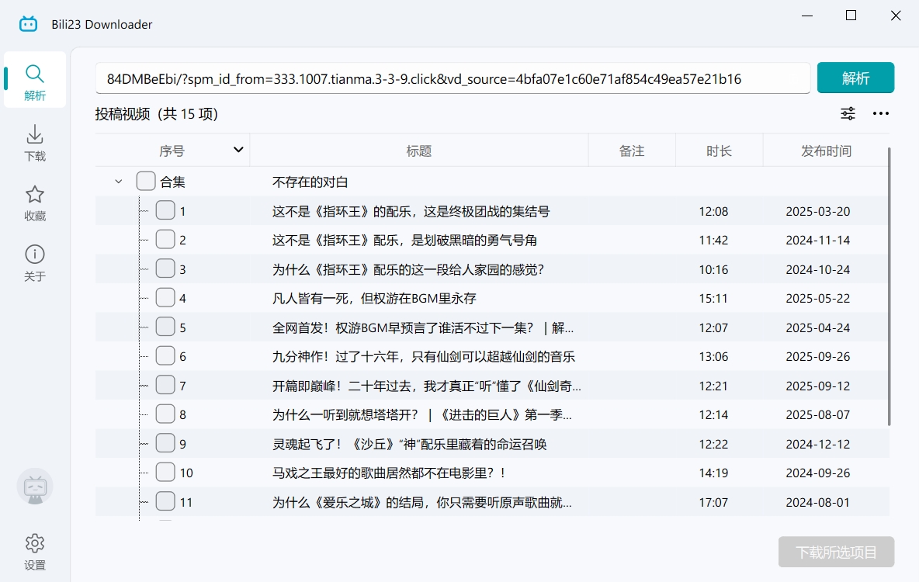Open the more options ellipsis icon
Screen dimensions: 919x582
pos(880,113)
